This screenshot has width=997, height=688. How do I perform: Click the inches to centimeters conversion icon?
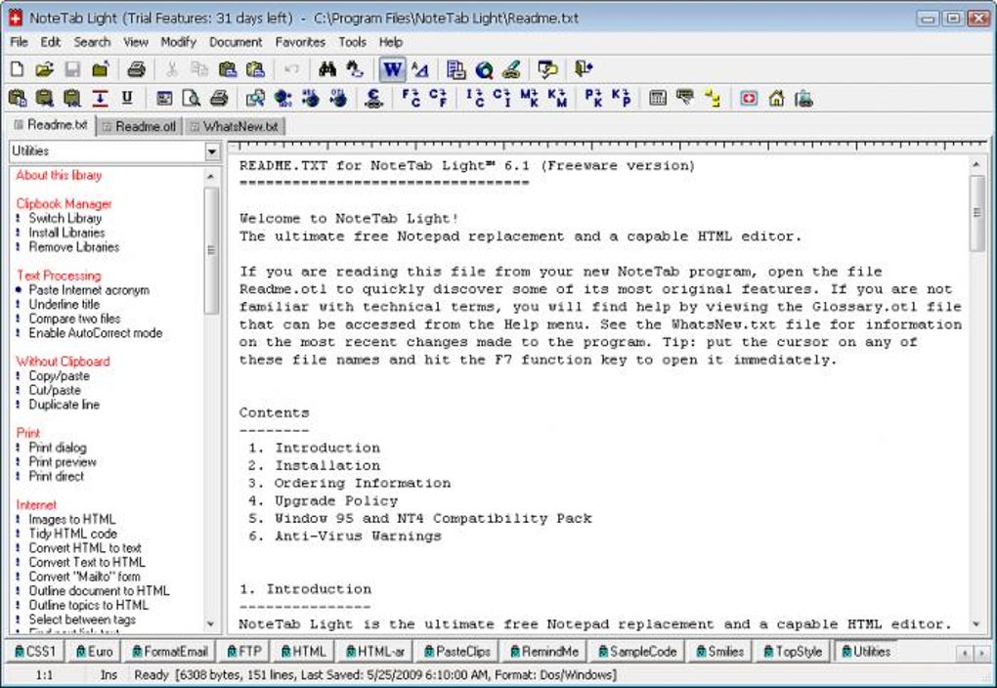pyautogui.click(x=475, y=98)
